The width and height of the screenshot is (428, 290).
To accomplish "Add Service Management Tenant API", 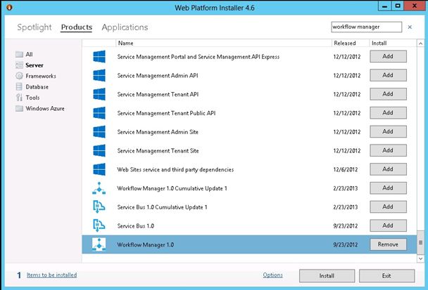I will [x=388, y=94].
